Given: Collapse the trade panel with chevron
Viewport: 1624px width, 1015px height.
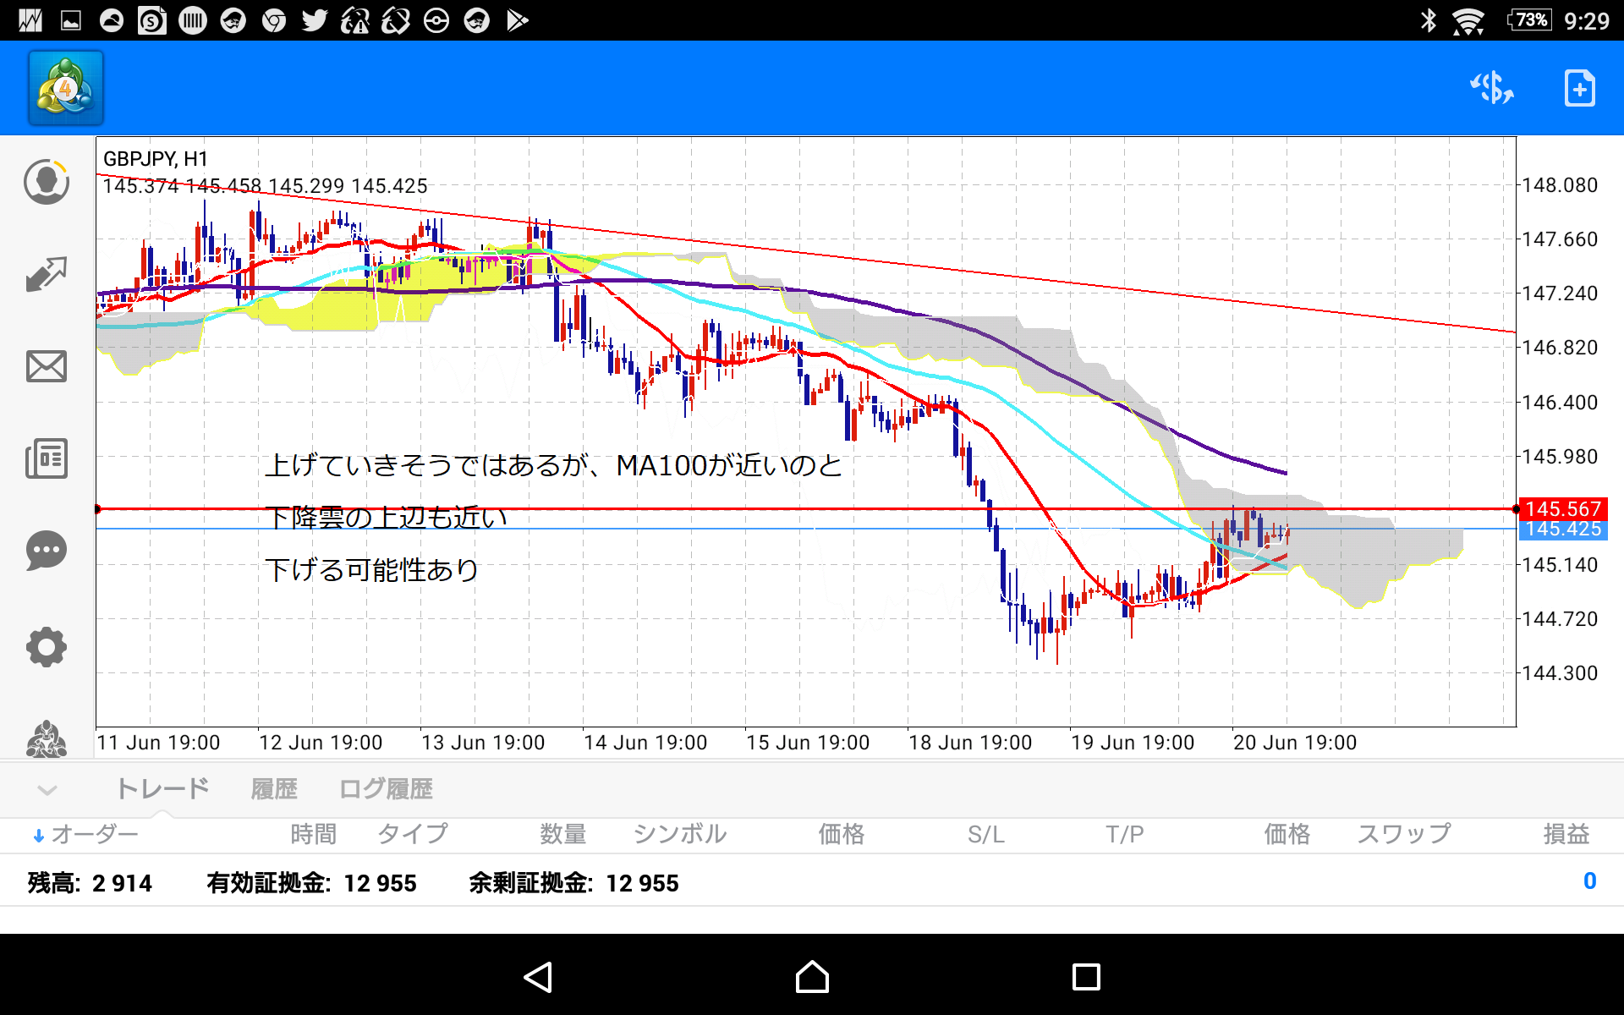Looking at the screenshot, I should point(47,790).
